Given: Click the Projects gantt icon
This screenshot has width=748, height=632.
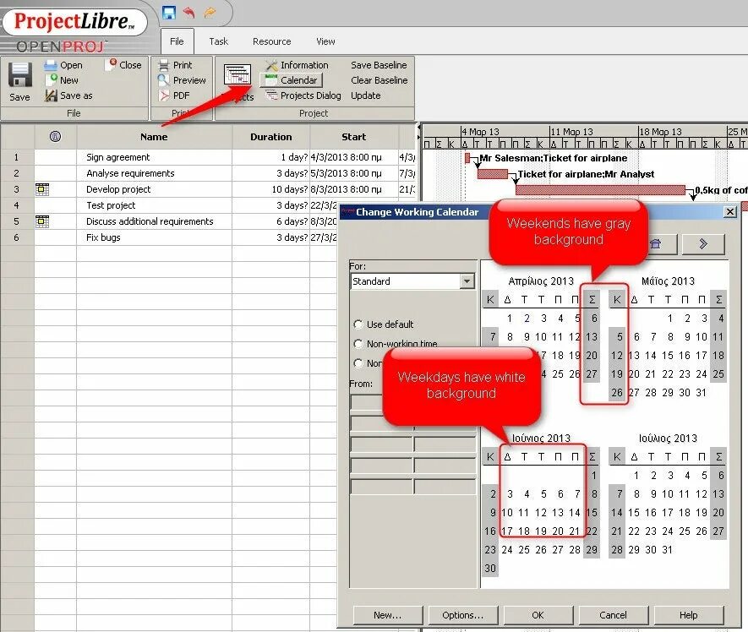Looking at the screenshot, I should point(238,76).
